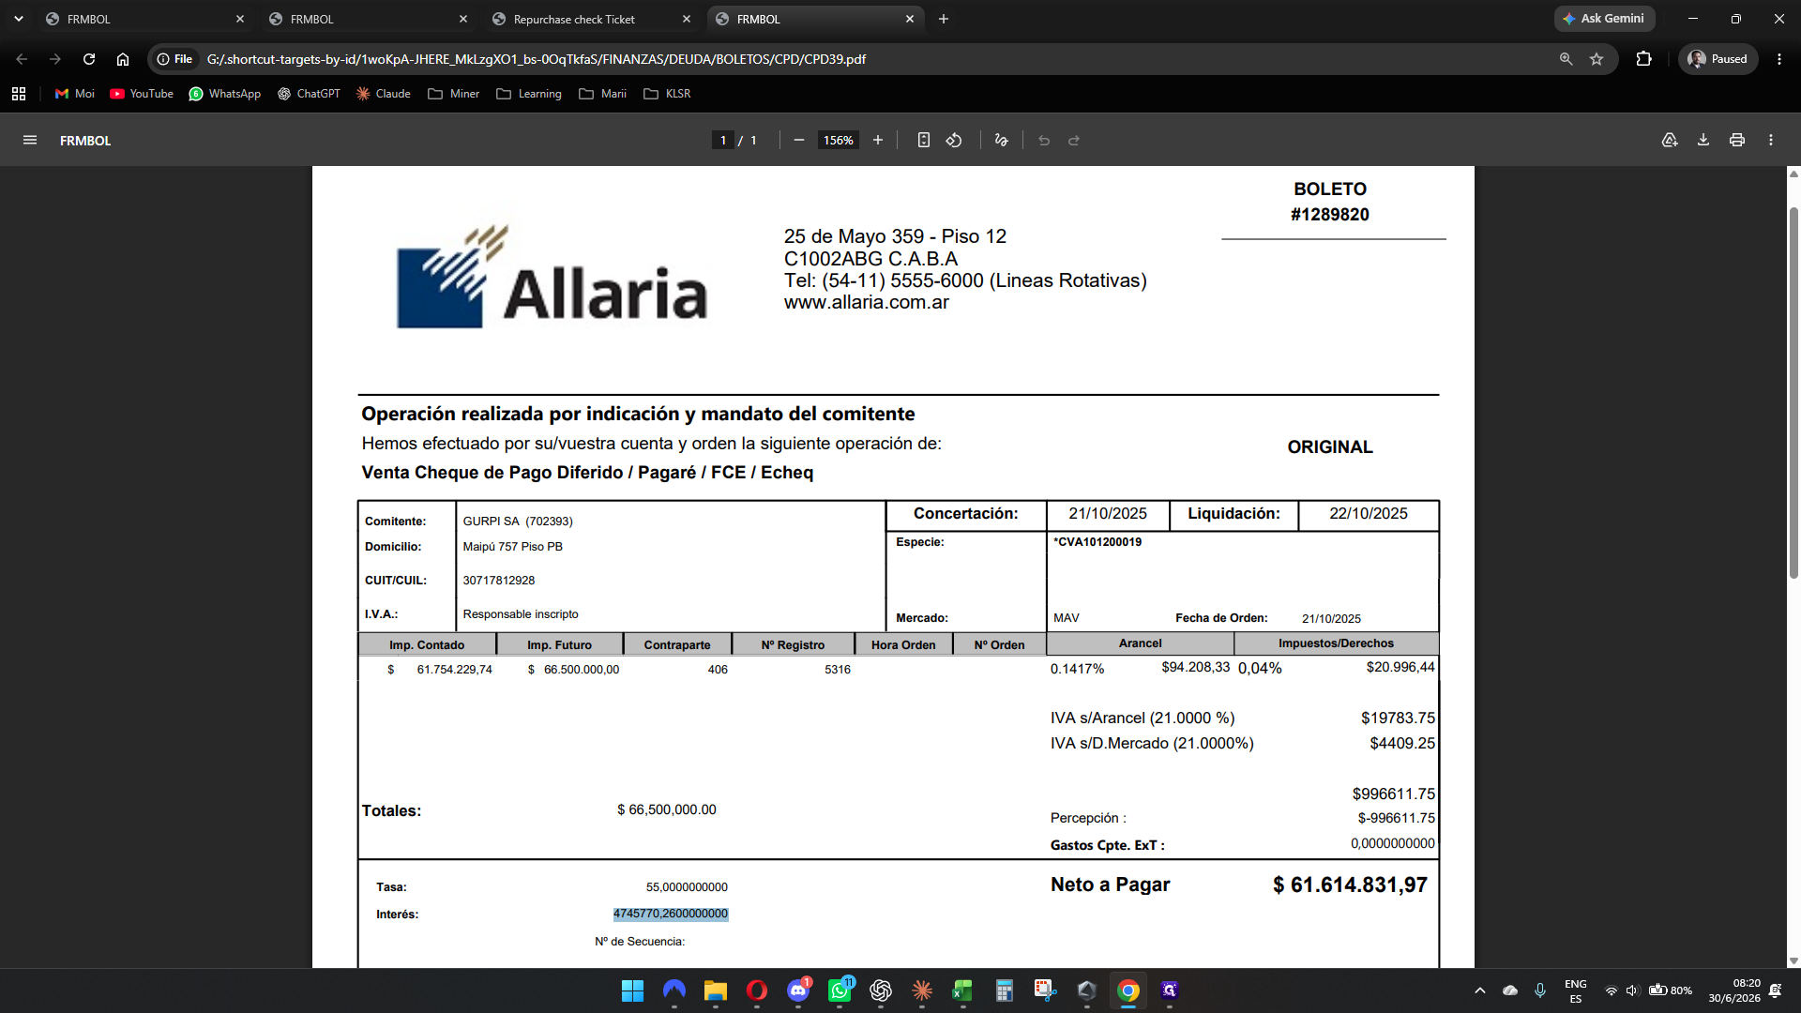Show hidden system tray icons
The height and width of the screenshot is (1013, 1801).
1480,990
